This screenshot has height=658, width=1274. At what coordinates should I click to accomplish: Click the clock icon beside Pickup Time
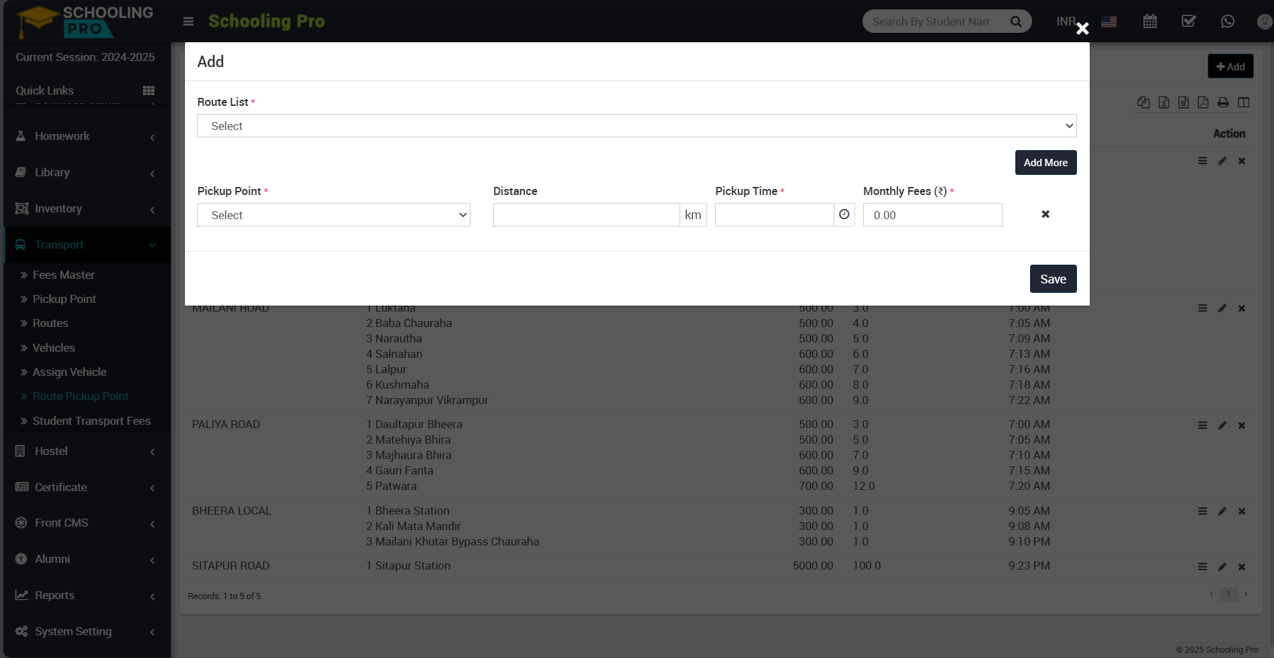tap(844, 214)
